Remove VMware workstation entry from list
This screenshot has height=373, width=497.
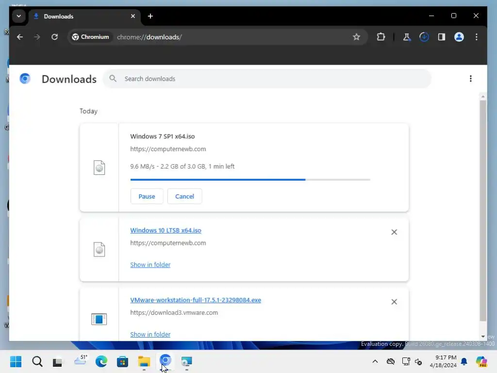394,302
